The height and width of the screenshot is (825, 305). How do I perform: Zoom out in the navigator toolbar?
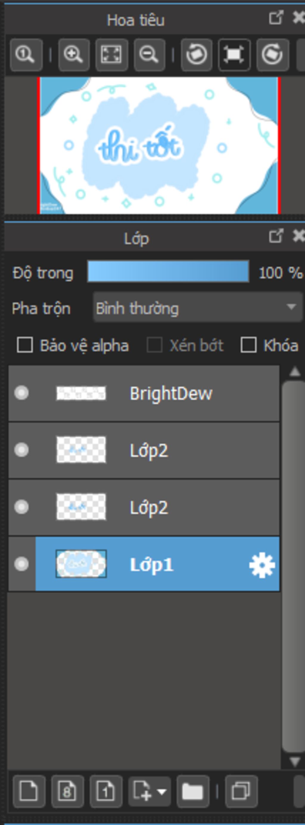149,55
